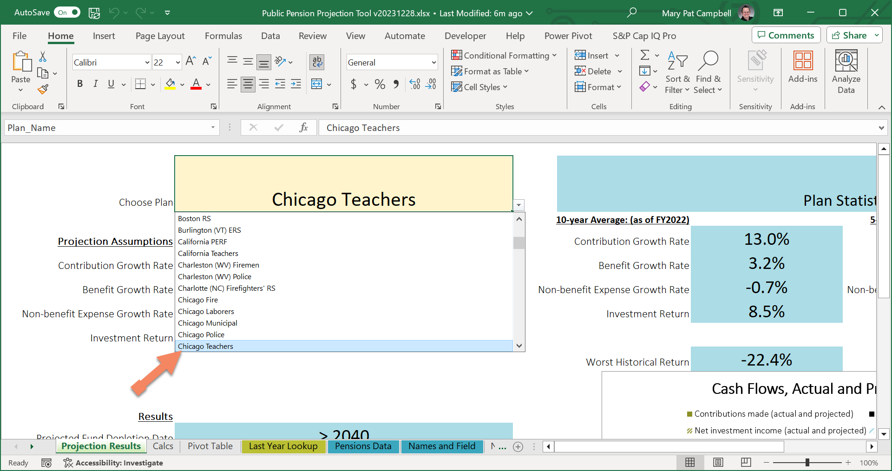Open the Power Pivot ribbon tab
This screenshot has width=892, height=471.
(568, 36)
